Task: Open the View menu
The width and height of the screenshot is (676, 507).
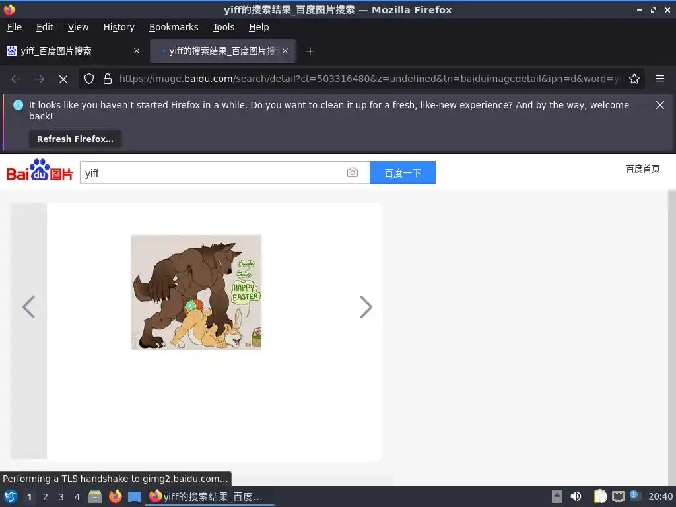Action: (78, 27)
